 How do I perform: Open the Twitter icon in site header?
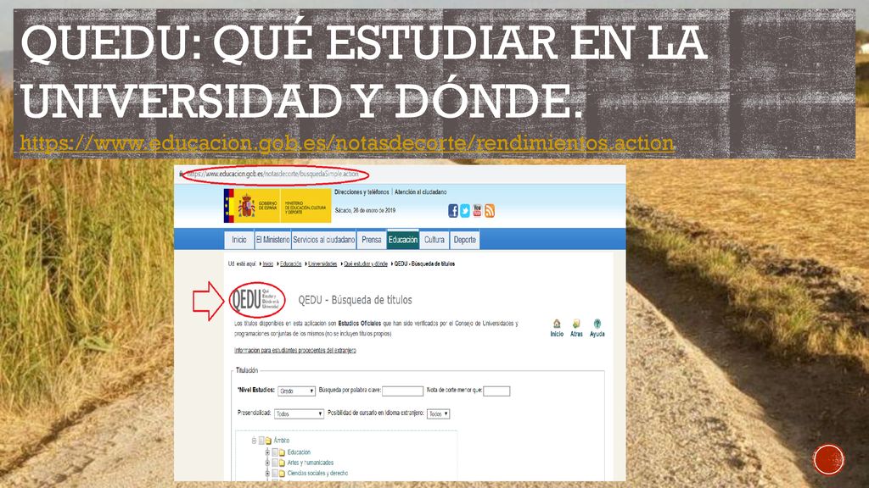tap(465, 211)
